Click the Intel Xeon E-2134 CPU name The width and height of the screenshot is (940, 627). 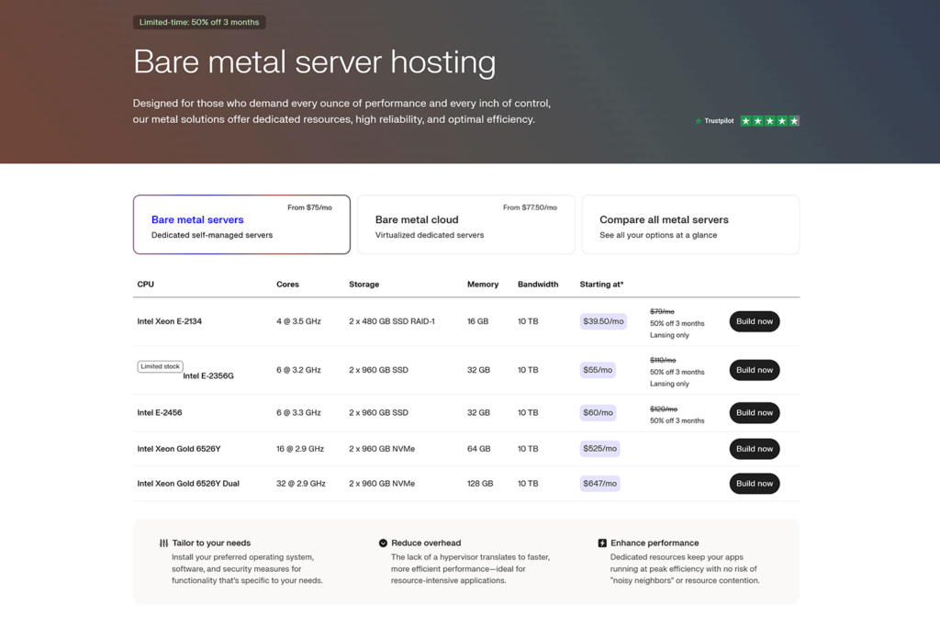[169, 321]
